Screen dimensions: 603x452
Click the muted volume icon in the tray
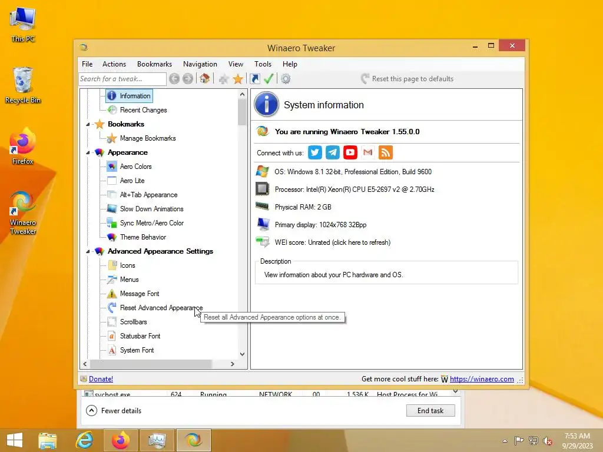pyautogui.click(x=548, y=441)
